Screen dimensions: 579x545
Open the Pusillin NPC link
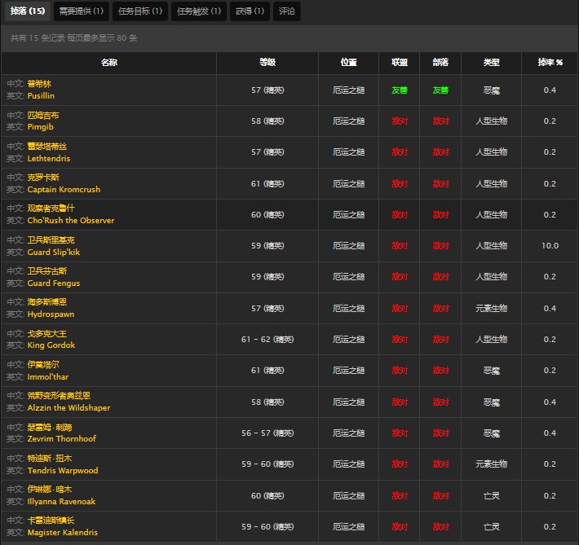[x=41, y=96]
